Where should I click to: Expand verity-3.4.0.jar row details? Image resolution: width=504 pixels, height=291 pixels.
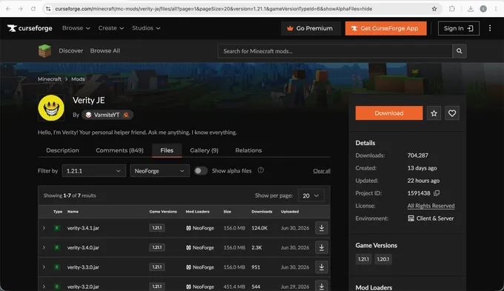[x=44, y=247]
